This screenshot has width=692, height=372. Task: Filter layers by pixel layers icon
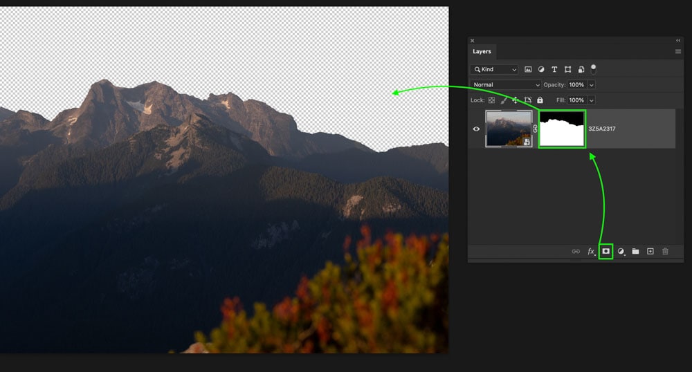[528, 69]
